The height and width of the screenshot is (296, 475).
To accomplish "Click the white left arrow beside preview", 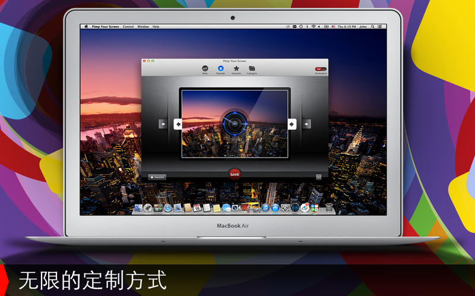I will pyautogui.click(x=178, y=124).
